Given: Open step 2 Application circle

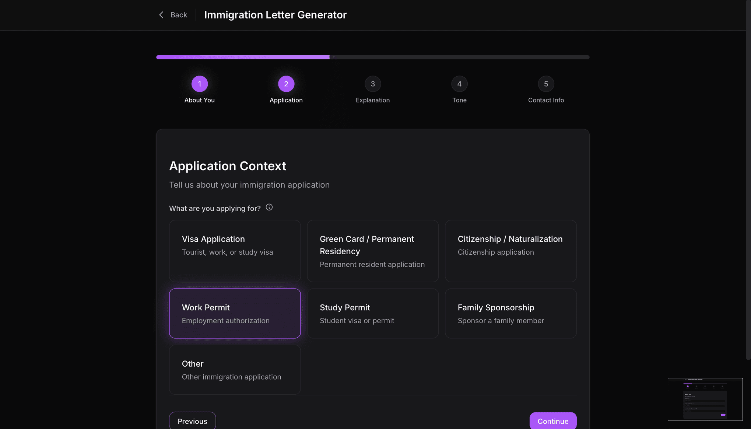Looking at the screenshot, I should tap(286, 84).
